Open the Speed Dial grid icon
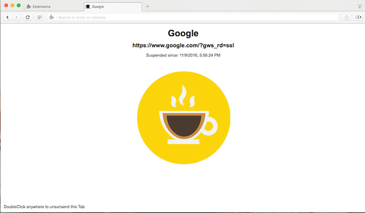 click(x=40, y=17)
